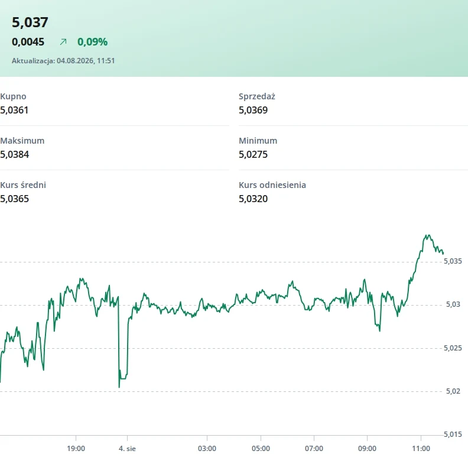468x467 pixels.
Task: Click the percentage change 0,09%
Action: [92, 42]
